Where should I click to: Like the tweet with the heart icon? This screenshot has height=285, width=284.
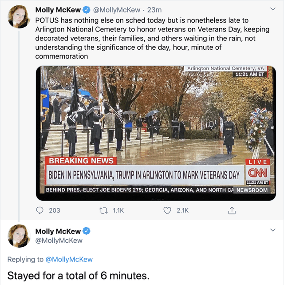coord(167,210)
